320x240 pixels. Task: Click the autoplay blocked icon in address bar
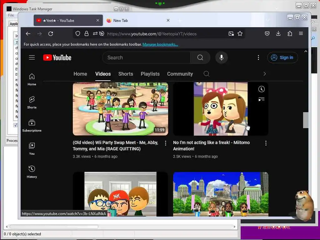pos(102,34)
